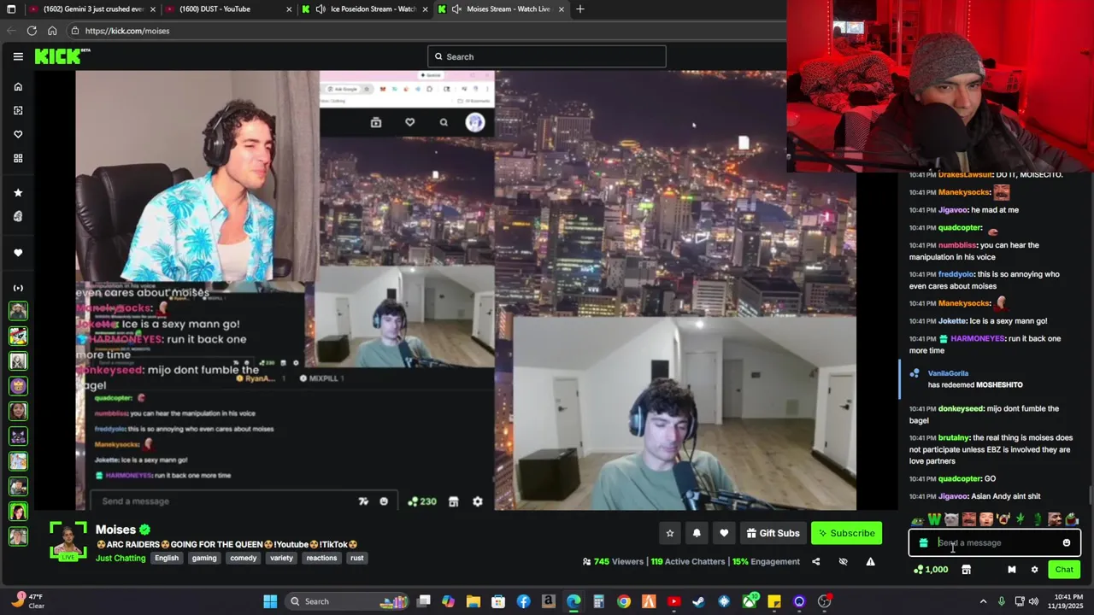Screen dimensions: 1094x615
Task: Click the chat identity badge icon
Action: [x=1012, y=570]
